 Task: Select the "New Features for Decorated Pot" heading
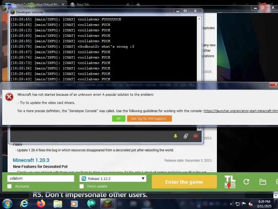(40, 167)
